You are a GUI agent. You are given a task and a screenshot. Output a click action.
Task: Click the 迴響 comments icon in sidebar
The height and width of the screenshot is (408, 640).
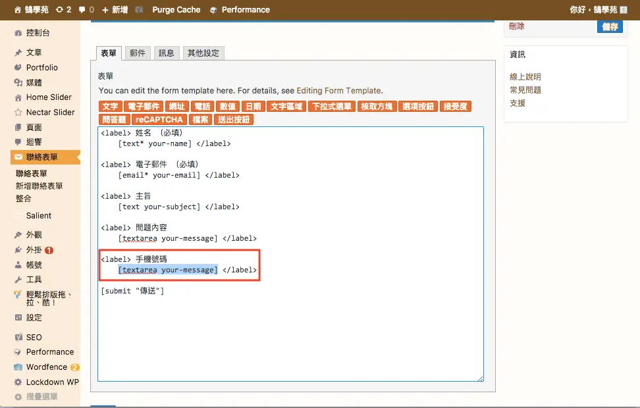18,142
